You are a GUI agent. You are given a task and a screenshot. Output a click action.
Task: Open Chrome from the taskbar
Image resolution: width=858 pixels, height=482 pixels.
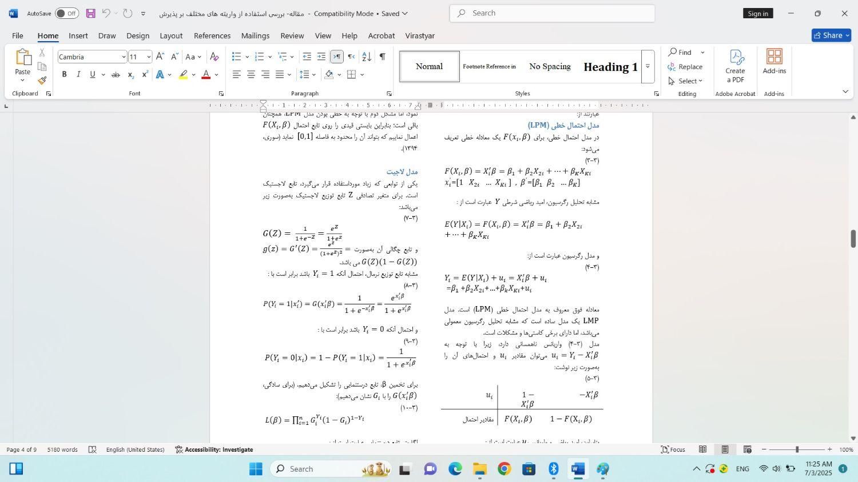tap(504, 469)
